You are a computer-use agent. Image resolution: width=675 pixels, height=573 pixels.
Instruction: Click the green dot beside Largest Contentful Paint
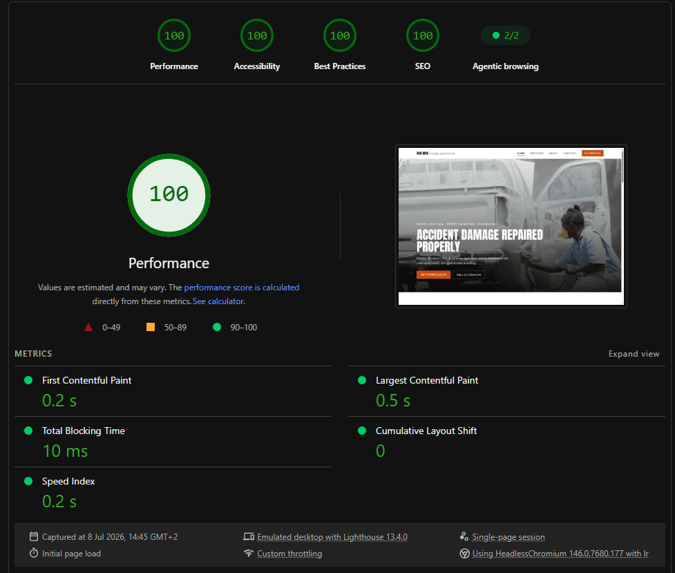(362, 380)
